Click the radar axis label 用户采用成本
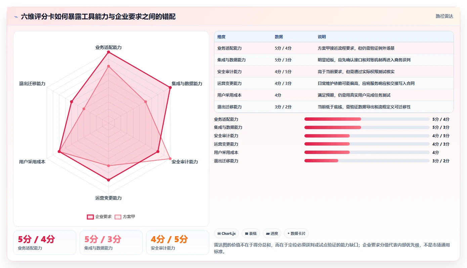This screenshot has width=467, height=268. click(x=32, y=162)
